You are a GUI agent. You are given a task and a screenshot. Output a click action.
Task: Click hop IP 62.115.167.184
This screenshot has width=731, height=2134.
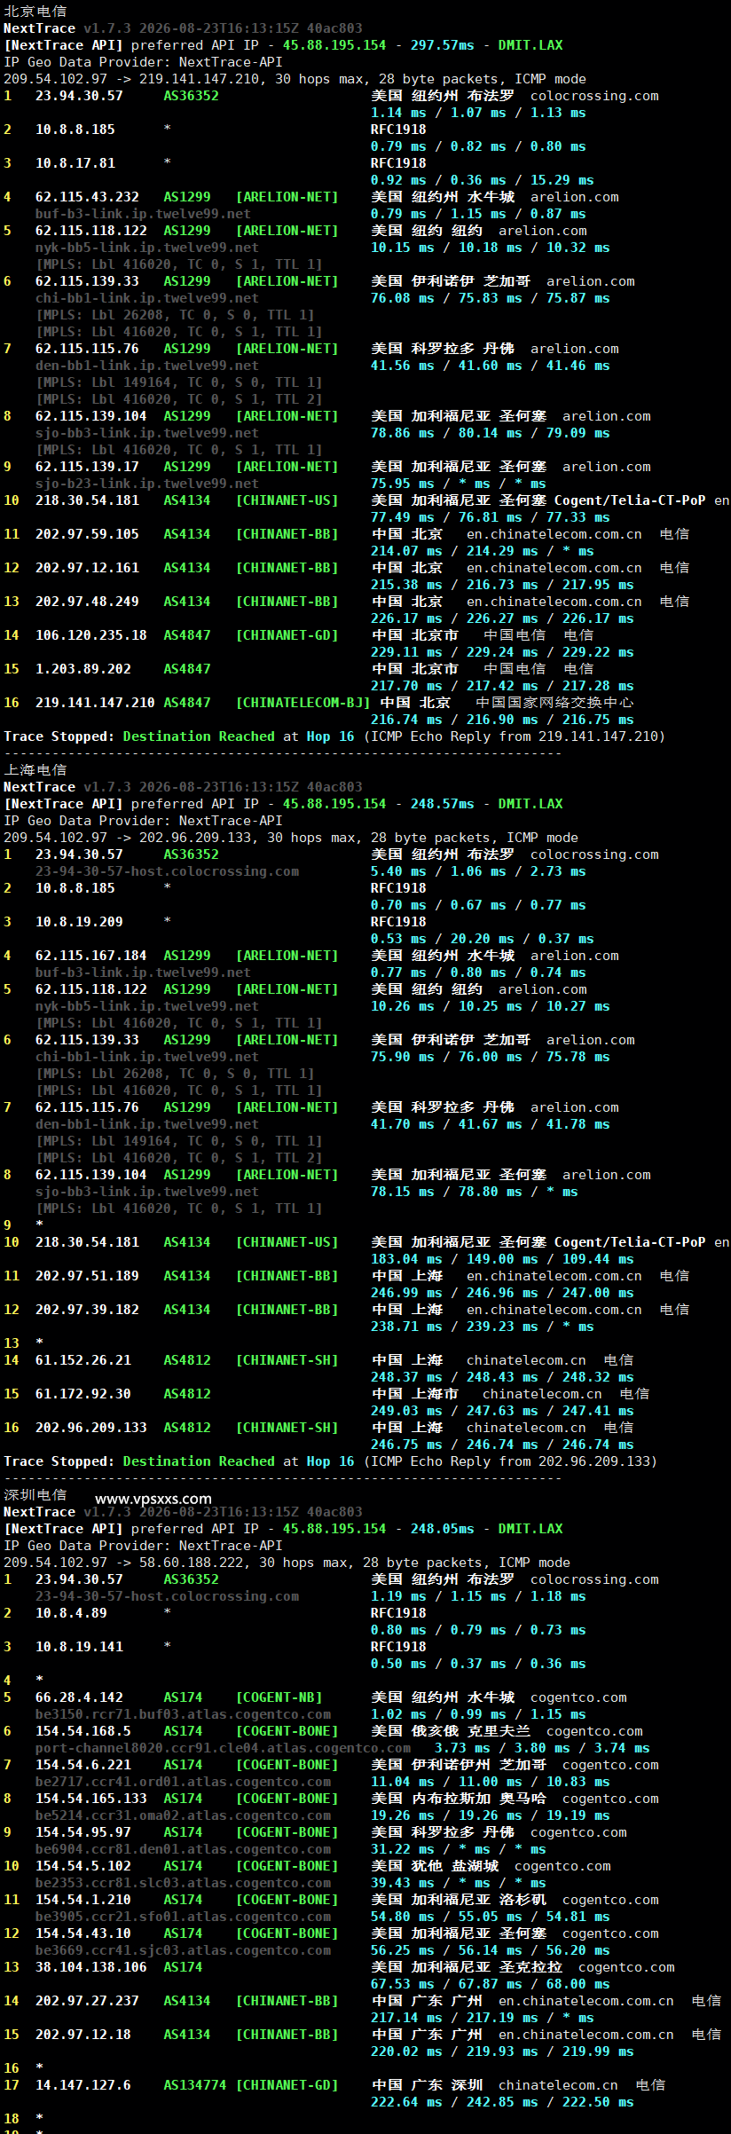91,956
